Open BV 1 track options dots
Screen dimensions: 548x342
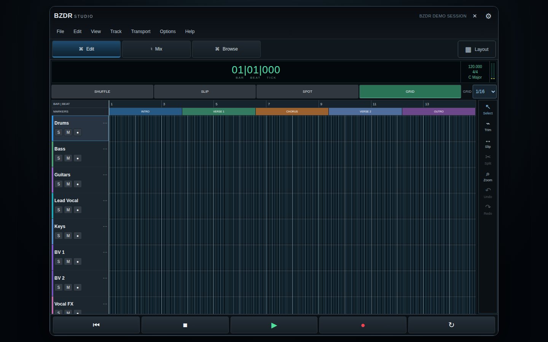tap(105, 252)
